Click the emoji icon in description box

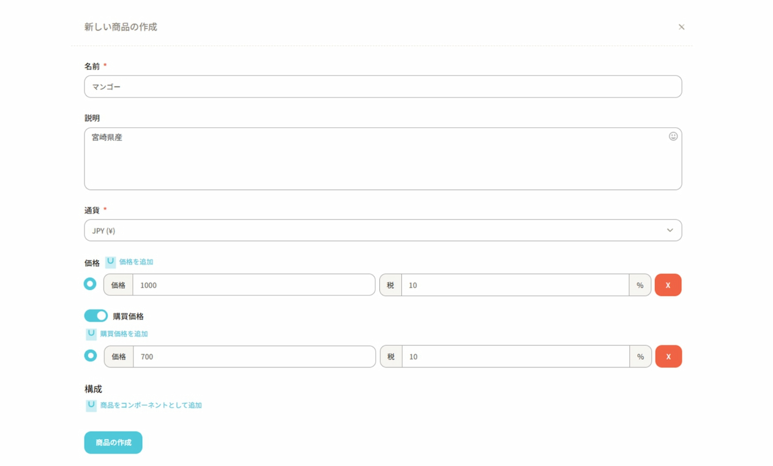[x=673, y=136]
